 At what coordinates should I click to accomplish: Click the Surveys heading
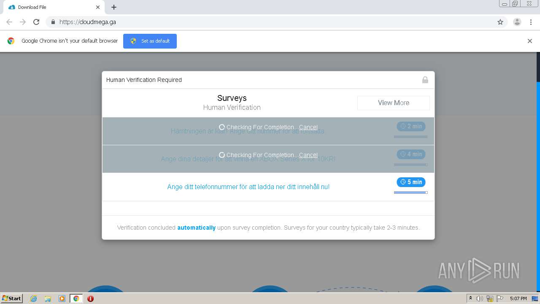(x=232, y=98)
